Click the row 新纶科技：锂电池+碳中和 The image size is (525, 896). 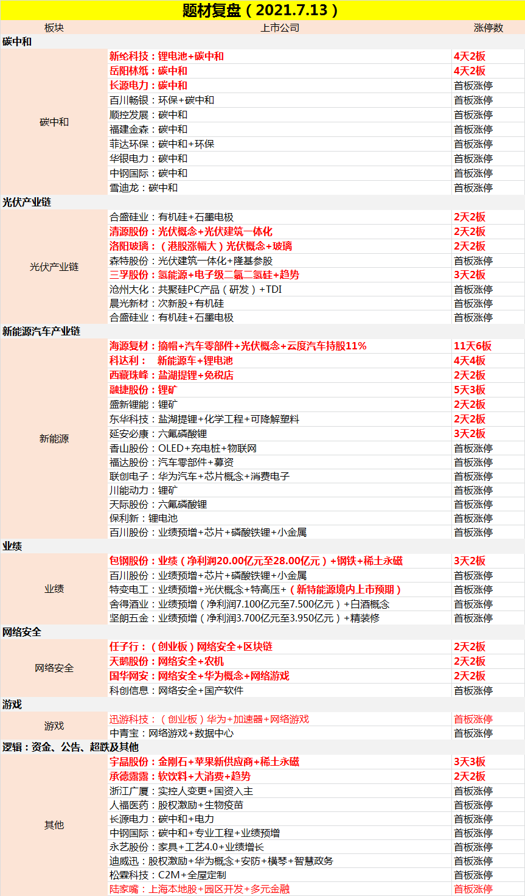(167, 56)
